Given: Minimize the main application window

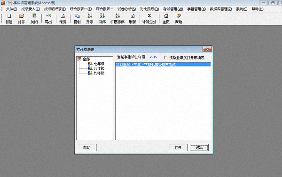Looking at the screenshot, I should click(x=263, y=3).
